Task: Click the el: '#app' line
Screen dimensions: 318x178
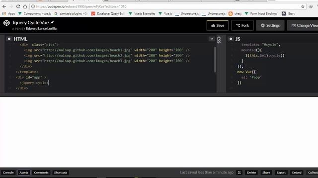Action: point(251,77)
